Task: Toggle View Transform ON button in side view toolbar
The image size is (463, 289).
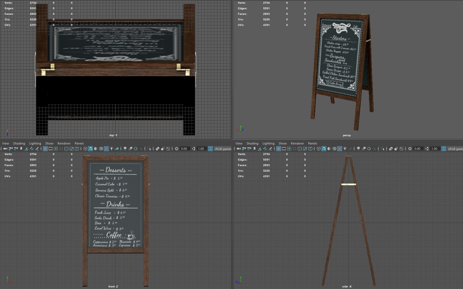Action: (x=444, y=149)
